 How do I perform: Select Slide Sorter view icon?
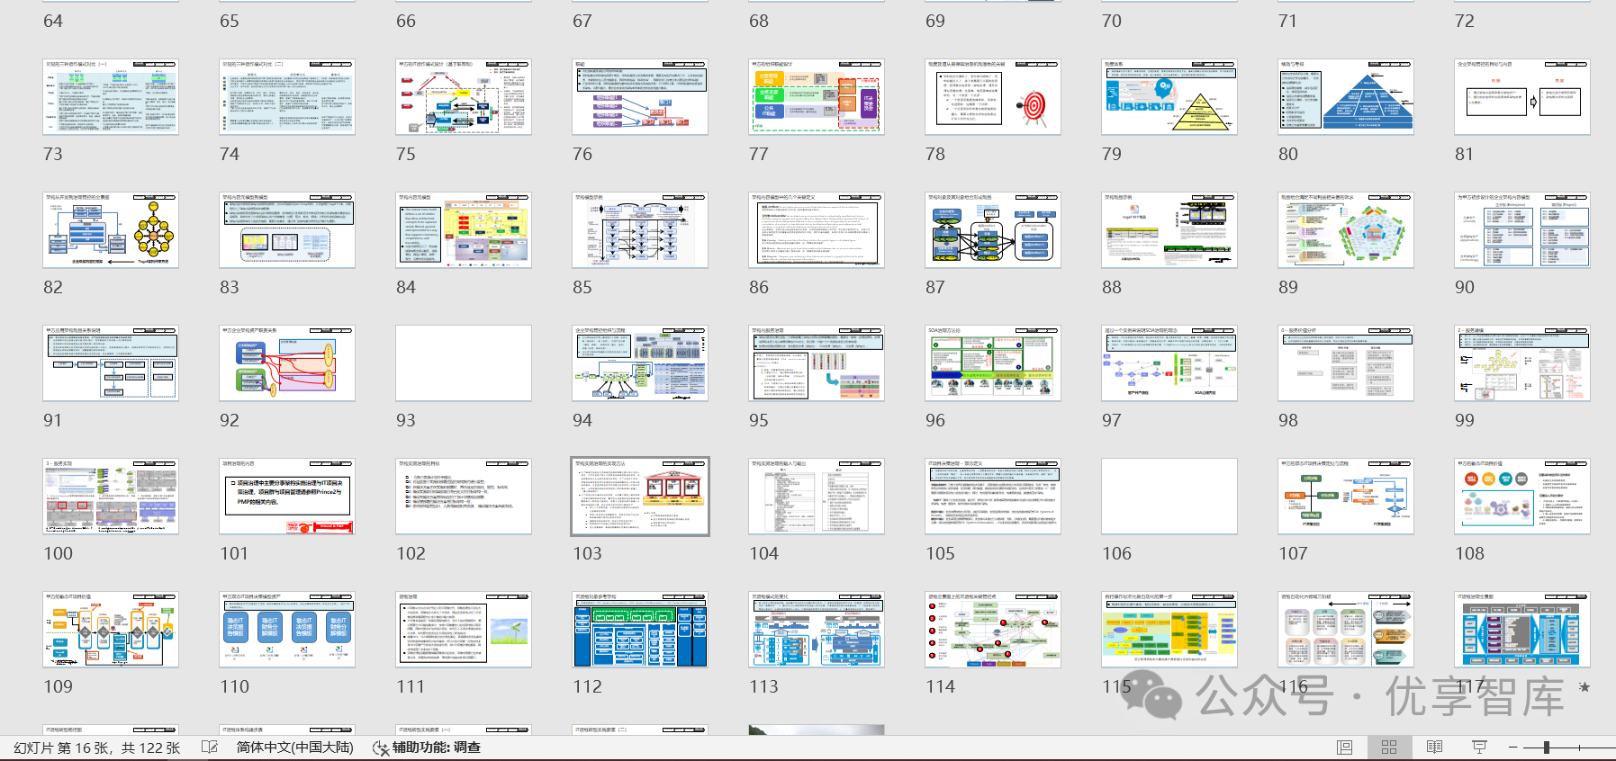tap(1389, 748)
